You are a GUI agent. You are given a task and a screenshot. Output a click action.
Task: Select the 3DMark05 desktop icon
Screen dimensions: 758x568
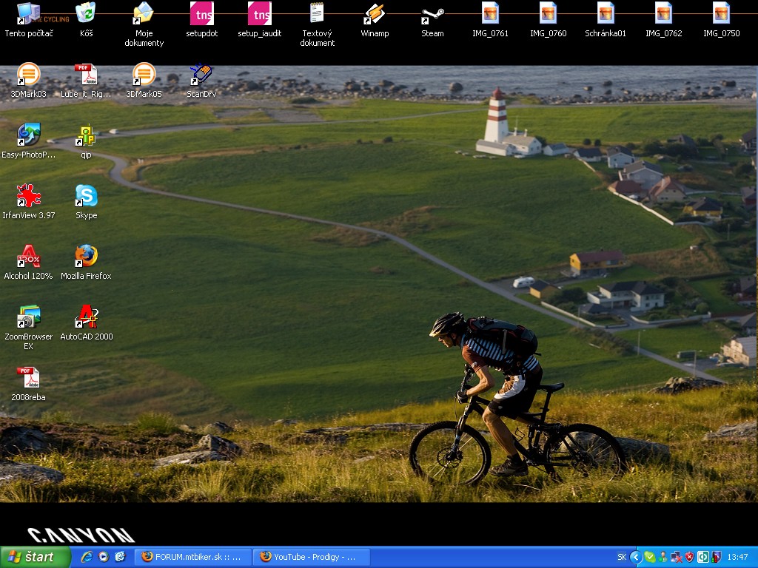(x=144, y=75)
